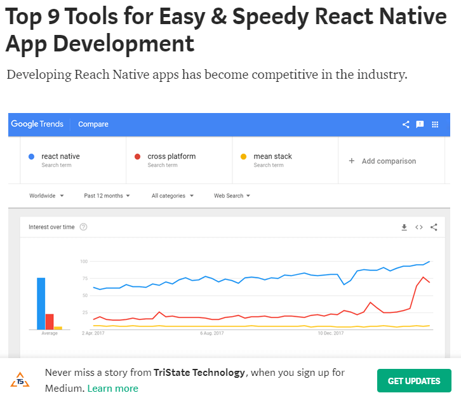
Task: Click the help icon beside Interest over time
Action: [83, 227]
